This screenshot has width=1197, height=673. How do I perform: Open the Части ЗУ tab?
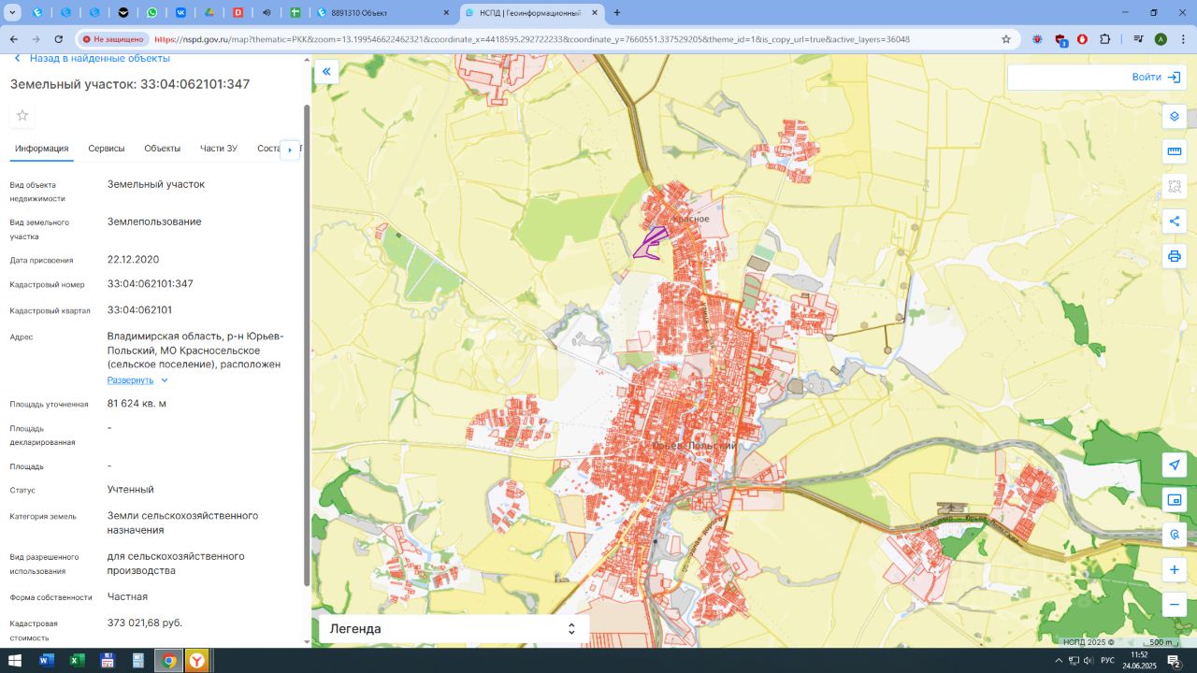[219, 149]
